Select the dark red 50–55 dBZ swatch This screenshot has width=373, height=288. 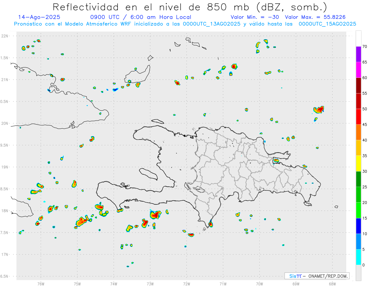click(x=358, y=101)
